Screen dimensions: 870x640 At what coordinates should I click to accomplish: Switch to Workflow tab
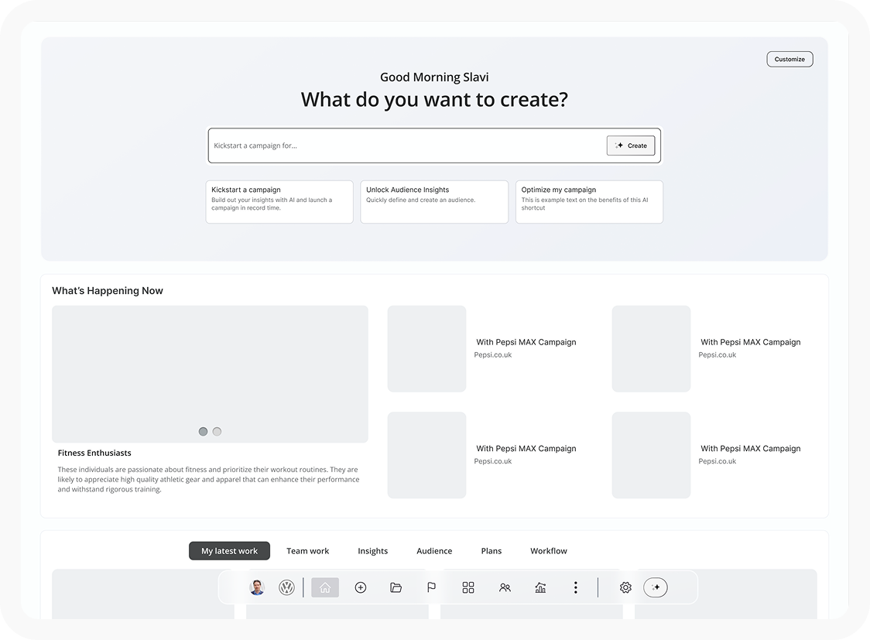point(549,551)
